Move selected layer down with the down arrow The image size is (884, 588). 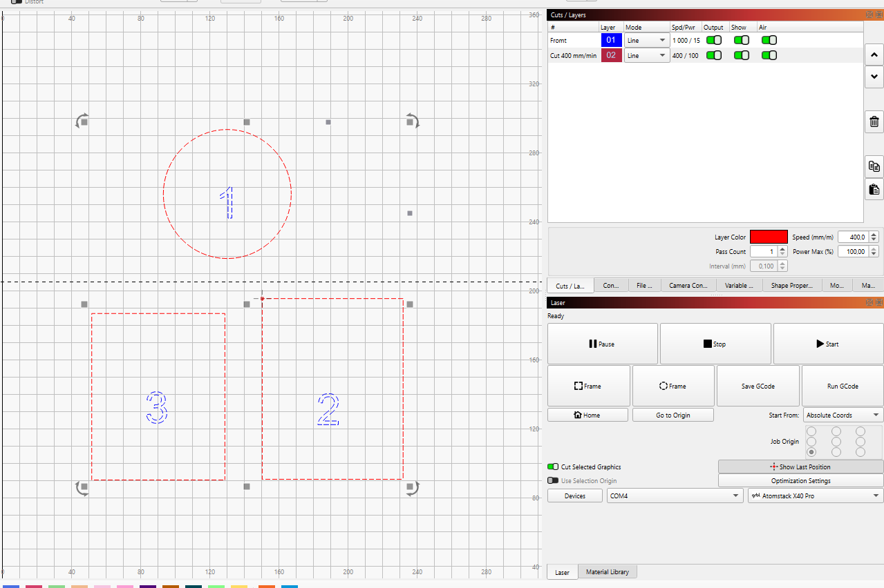pyautogui.click(x=874, y=77)
